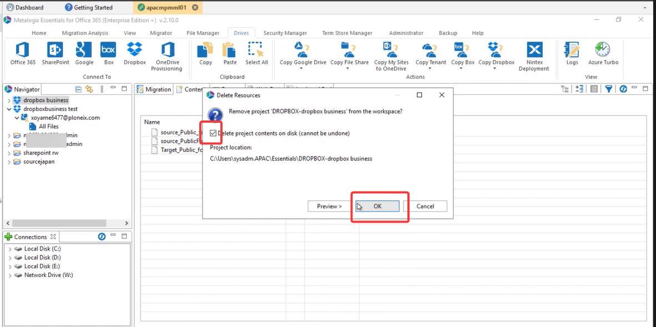This screenshot has height=327, width=656.
Task: Close the apacmpmml01 tab
Action: [195, 8]
